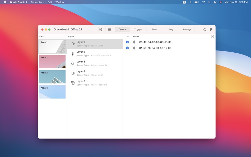Select device name 8A-59-26-04-00-8D-15-00
251x157 pixels.
point(155,48)
